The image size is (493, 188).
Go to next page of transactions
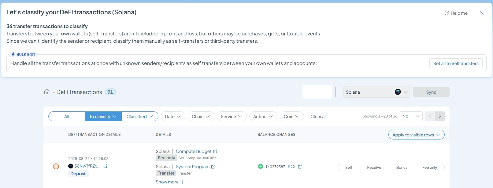440,116
